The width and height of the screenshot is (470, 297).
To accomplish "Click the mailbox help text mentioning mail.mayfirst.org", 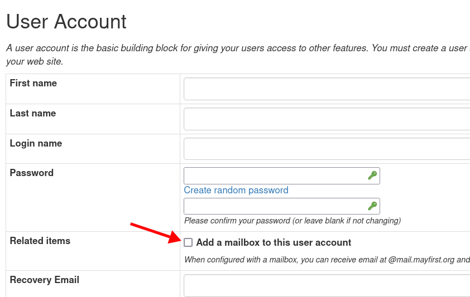I will click(327, 260).
